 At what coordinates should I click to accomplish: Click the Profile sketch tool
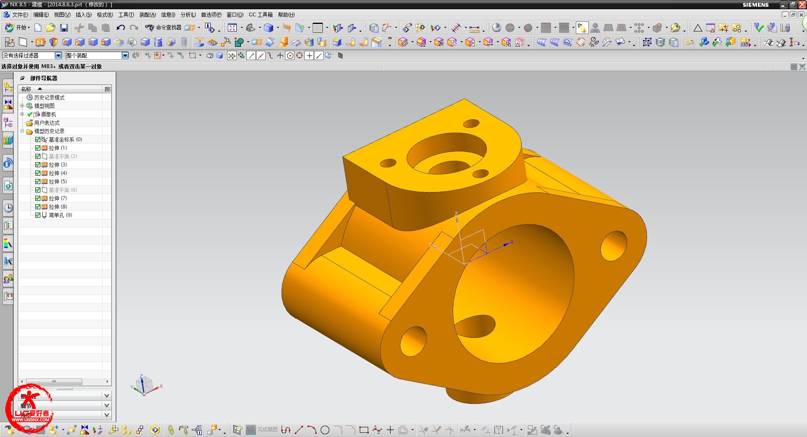pyautogui.click(x=286, y=430)
